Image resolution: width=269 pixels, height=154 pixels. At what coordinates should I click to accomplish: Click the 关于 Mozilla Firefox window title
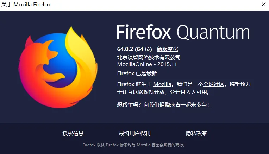pyautogui.click(x=26, y=5)
